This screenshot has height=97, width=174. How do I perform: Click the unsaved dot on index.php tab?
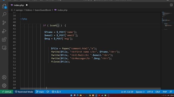click(27, 5)
